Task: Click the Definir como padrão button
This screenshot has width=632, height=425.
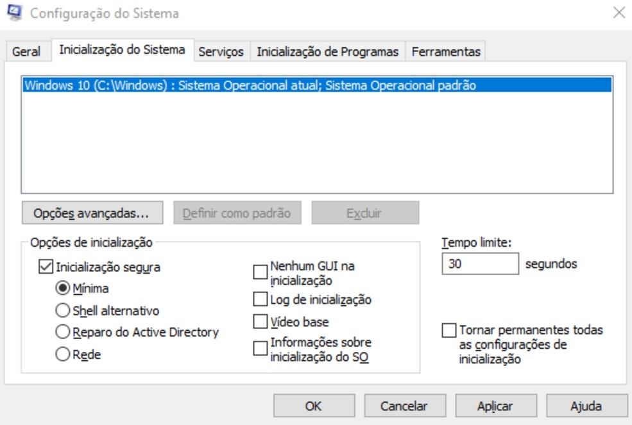Action: pyautogui.click(x=237, y=213)
